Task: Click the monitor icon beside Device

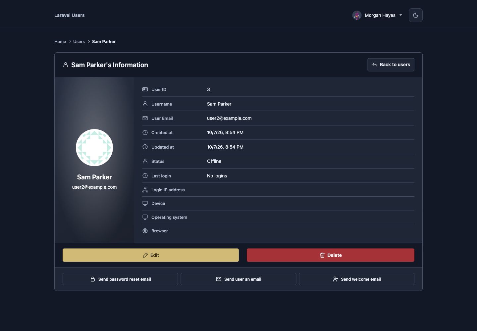Action: (145, 203)
